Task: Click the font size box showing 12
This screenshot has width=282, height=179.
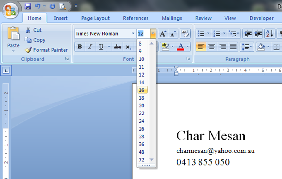Action: point(143,34)
